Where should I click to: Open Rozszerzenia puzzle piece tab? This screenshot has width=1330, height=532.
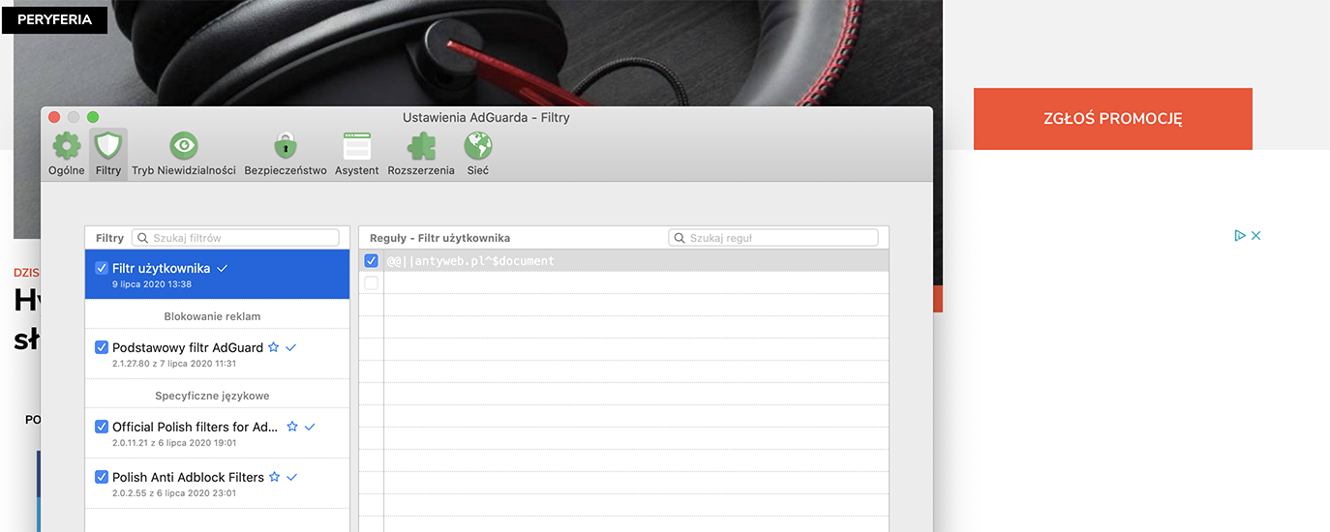[x=421, y=154]
